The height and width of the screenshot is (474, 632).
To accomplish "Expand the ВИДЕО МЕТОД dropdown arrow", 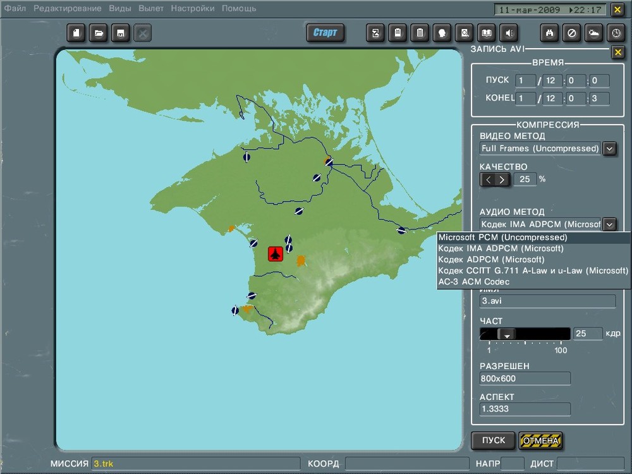I will (x=609, y=149).
